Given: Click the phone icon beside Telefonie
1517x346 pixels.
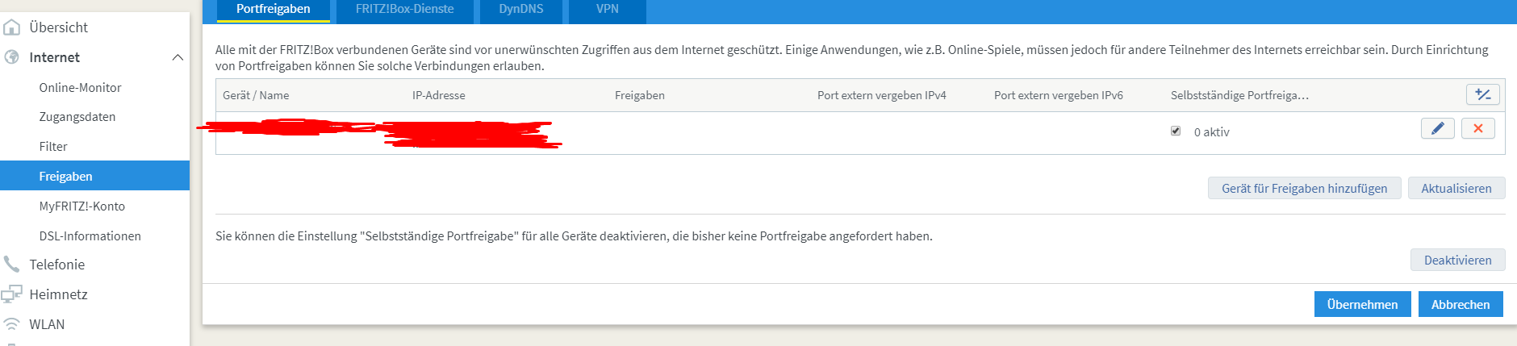Looking at the screenshot, I should point(11,265).
